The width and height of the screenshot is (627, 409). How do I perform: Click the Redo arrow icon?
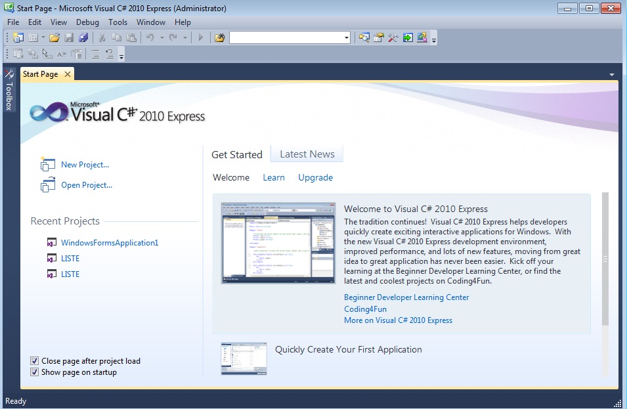point(173,37)
